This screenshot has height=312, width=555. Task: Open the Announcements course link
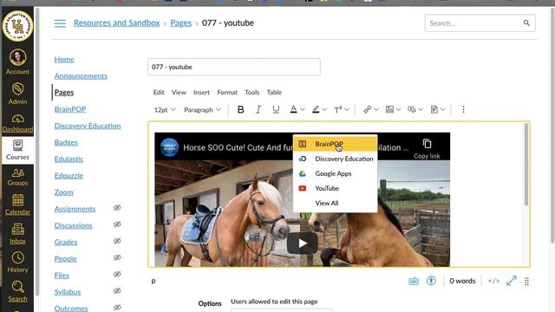(81, 75)
